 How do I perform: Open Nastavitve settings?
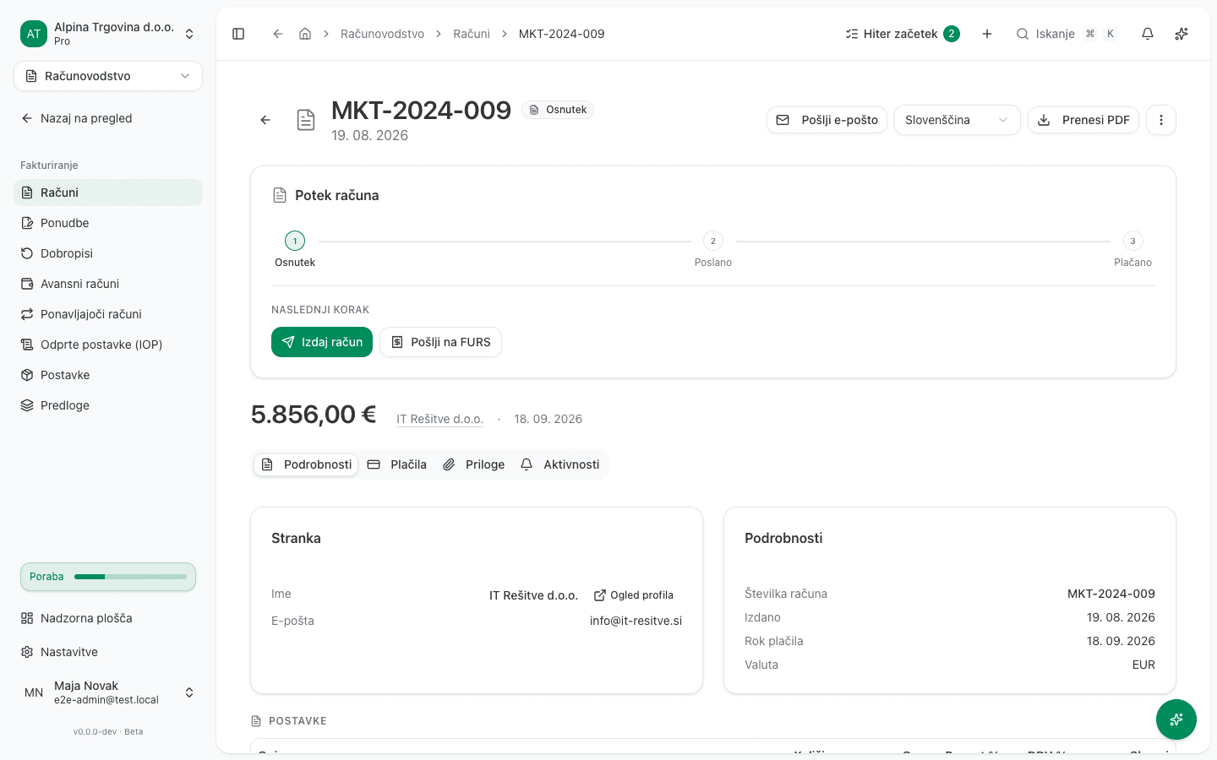108,652
